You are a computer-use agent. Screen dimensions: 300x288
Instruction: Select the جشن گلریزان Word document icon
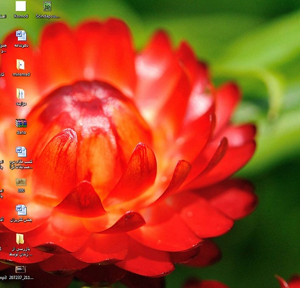point(21,210)
